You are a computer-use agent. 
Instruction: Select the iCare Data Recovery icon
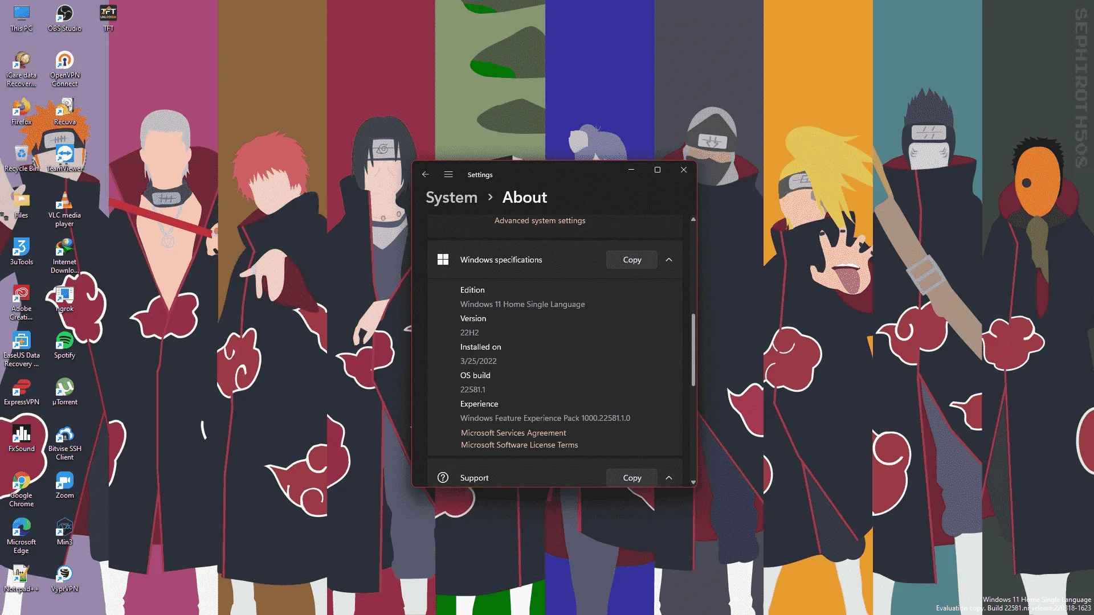click(x=21, y=69)
